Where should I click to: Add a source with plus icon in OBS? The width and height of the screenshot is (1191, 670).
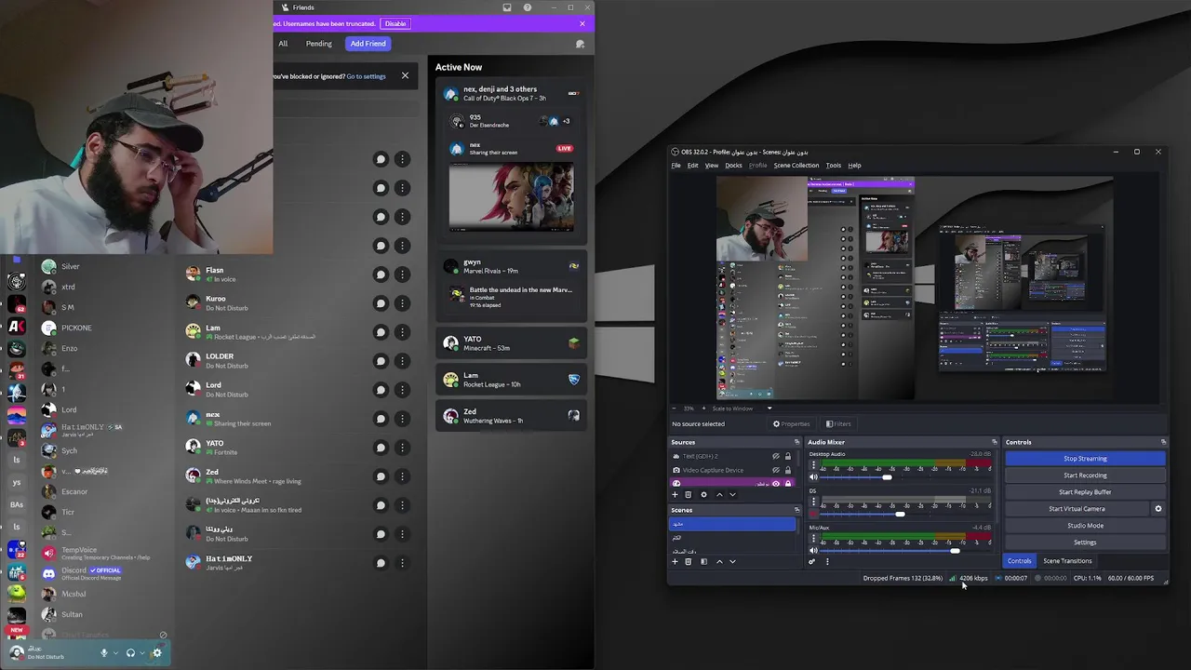tap(676, 495)
